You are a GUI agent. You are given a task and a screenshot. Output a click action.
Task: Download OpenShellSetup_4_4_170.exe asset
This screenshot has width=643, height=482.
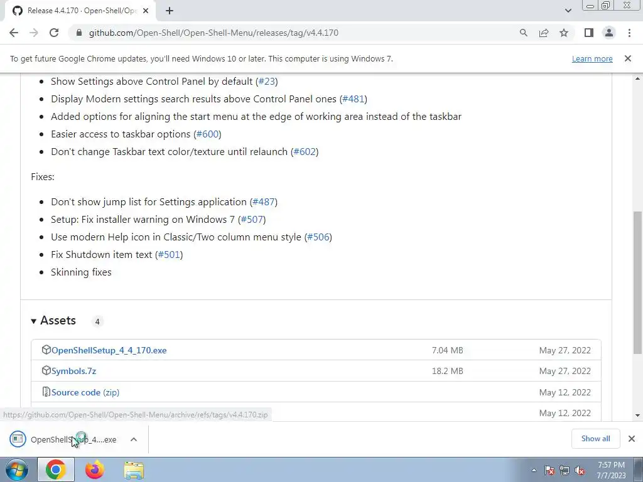[x=109, y=350]
